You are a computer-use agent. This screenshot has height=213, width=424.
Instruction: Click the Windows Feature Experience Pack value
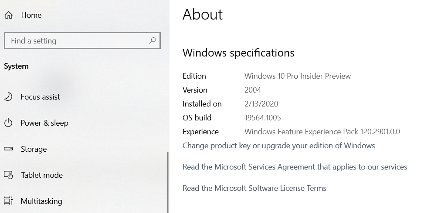[x=322, y=132]
